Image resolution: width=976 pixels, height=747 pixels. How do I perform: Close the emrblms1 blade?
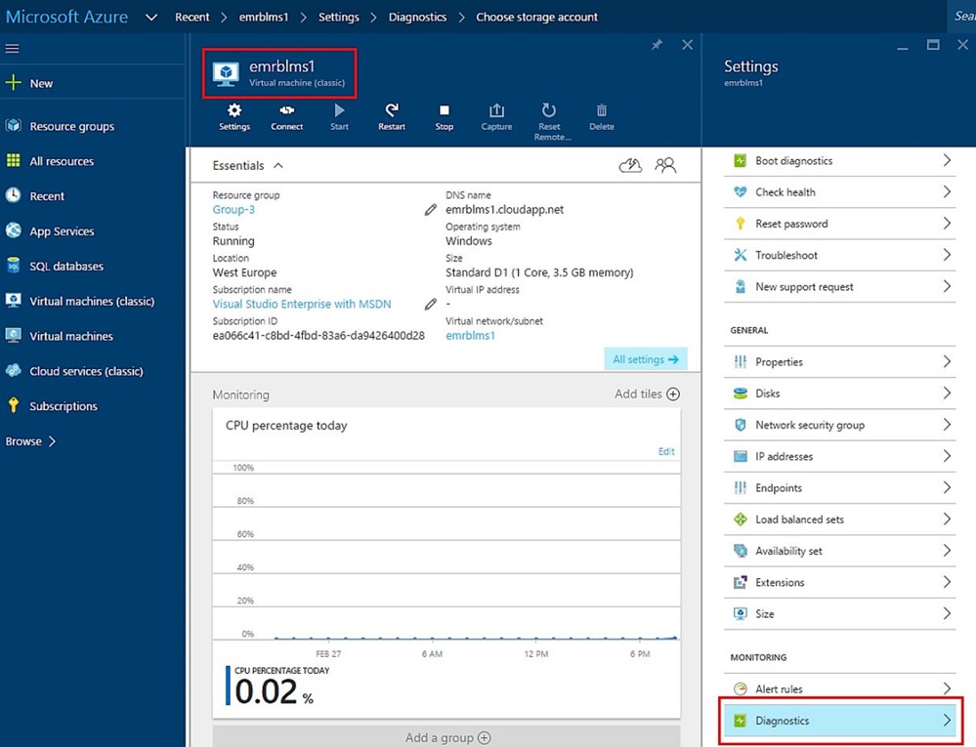tap(687, 45)
